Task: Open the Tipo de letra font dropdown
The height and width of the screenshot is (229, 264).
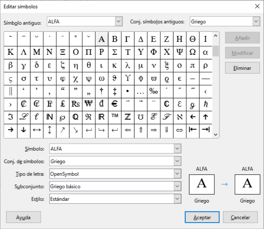Action: (177, 174)
